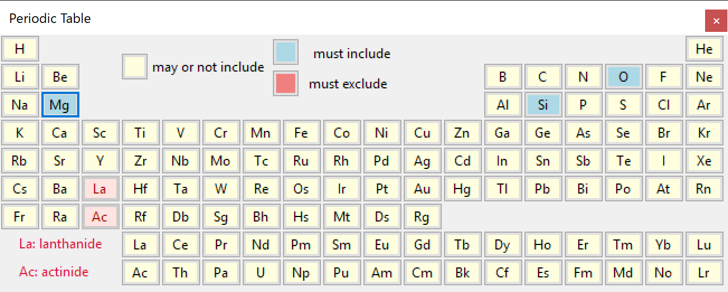Click the N (nitrogen) element

(583, 77)
